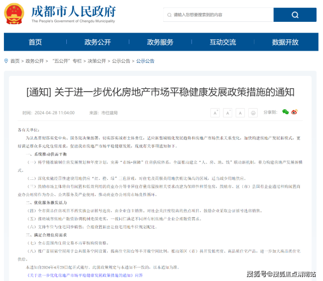Go to gray 公示公告 breadcrumb link
Viewport: 323px width, 281px height.
coord(121,61)
